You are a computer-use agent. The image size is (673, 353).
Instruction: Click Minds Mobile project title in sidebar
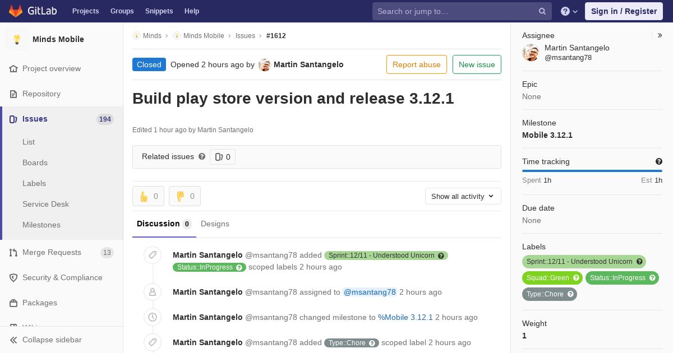pyautogui.click(x=58, y=39)
